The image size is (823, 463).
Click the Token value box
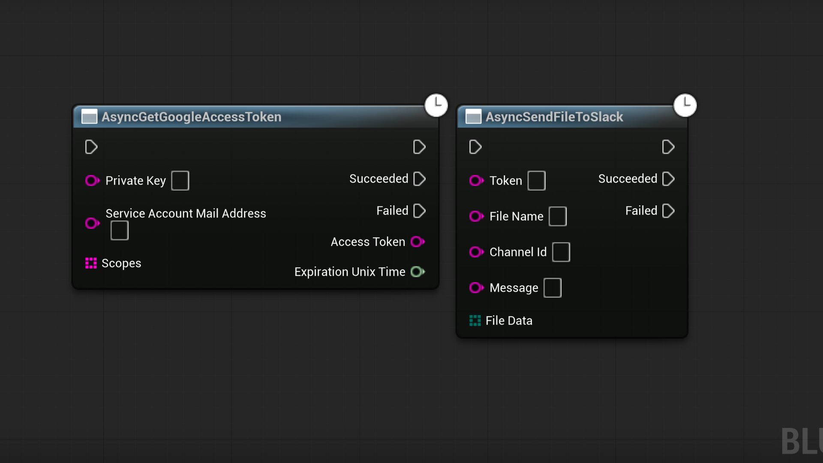click(x=537, y=180)
